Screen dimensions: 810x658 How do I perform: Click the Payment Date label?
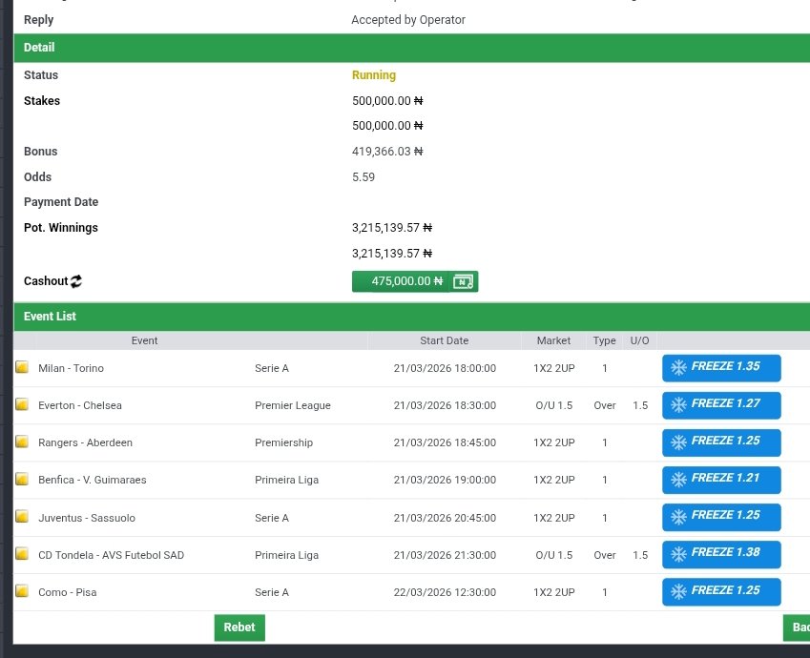click(61, 202)
